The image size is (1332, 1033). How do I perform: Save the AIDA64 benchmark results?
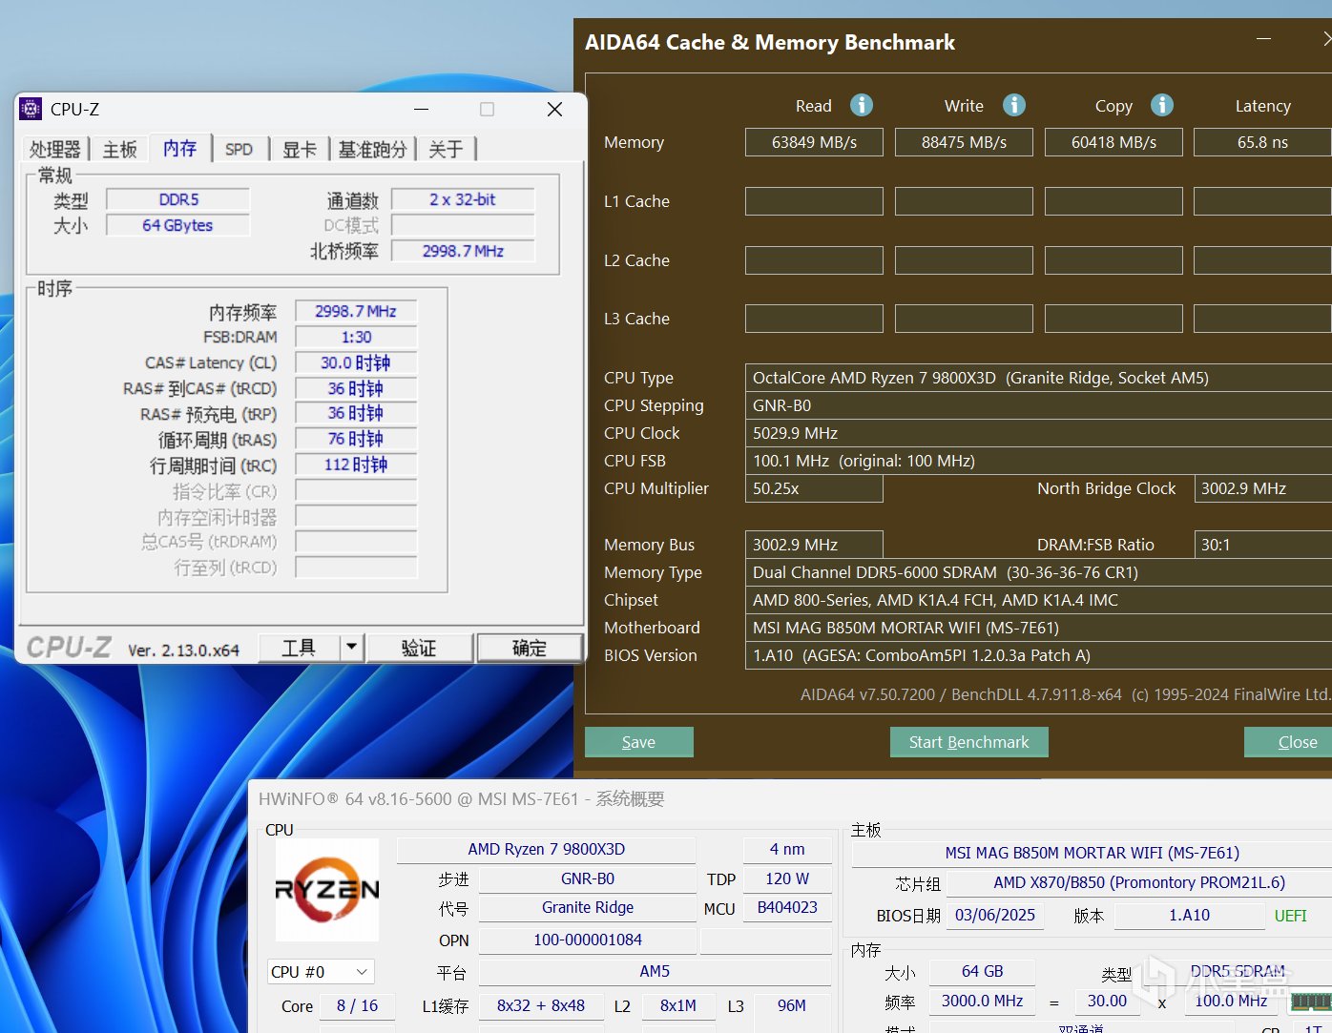(638, 742)
